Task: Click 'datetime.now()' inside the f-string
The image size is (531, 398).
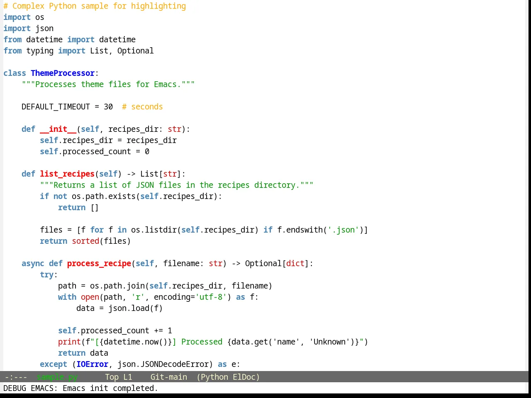Action: tap(136, 342)
